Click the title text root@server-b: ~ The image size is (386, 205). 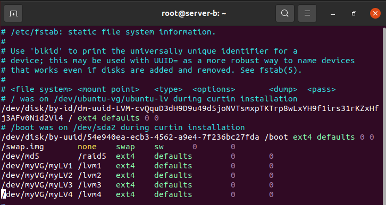(194, 13)
